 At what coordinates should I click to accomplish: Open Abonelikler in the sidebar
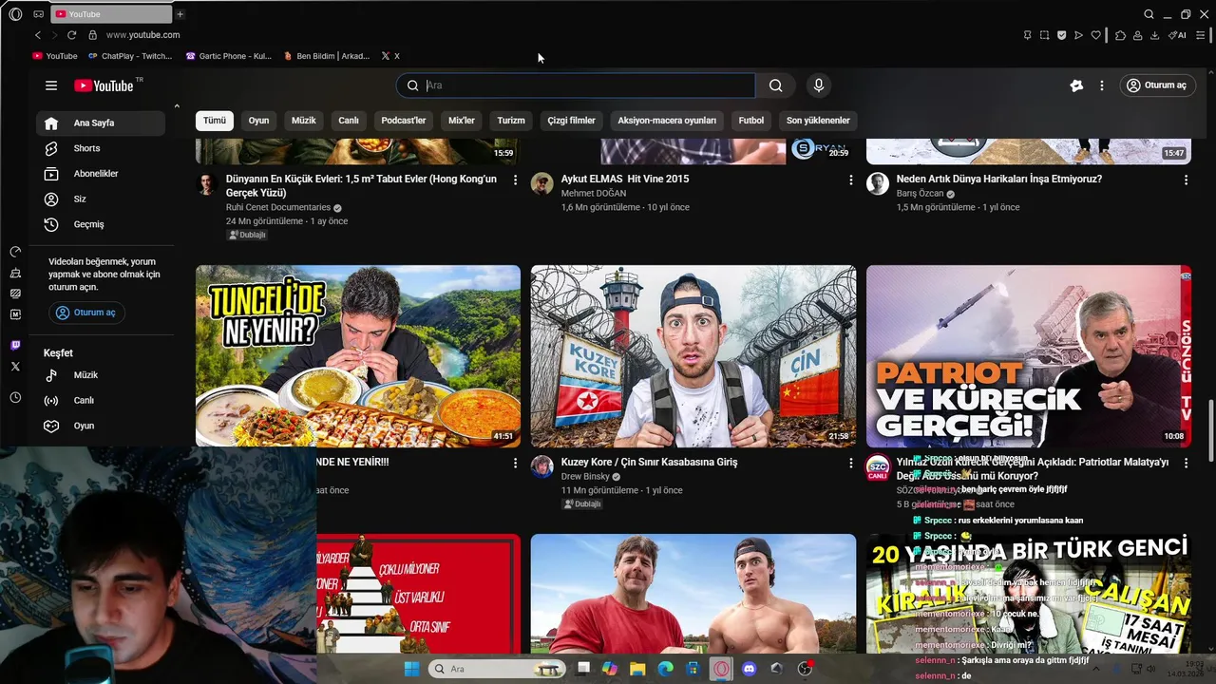click(101, 174)
